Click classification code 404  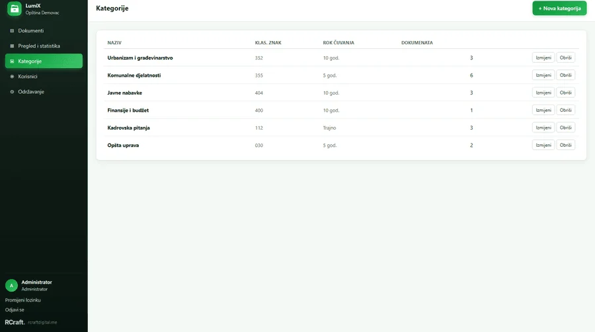click(x=258, y=93)
